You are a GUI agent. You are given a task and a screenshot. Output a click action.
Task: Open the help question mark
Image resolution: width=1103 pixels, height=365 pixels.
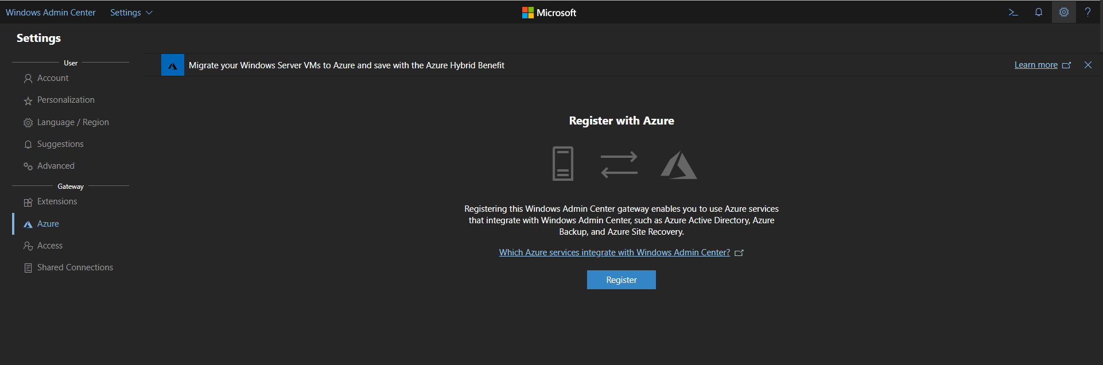point(1088,12)
